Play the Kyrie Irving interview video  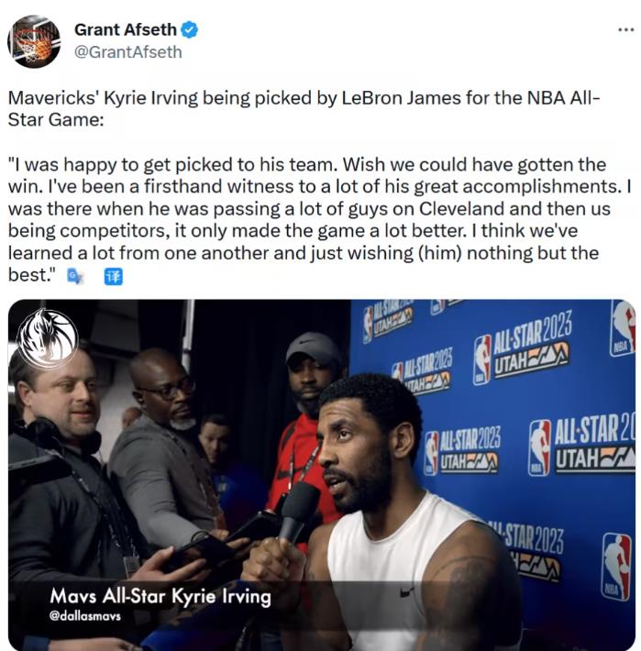coord(321,475)
